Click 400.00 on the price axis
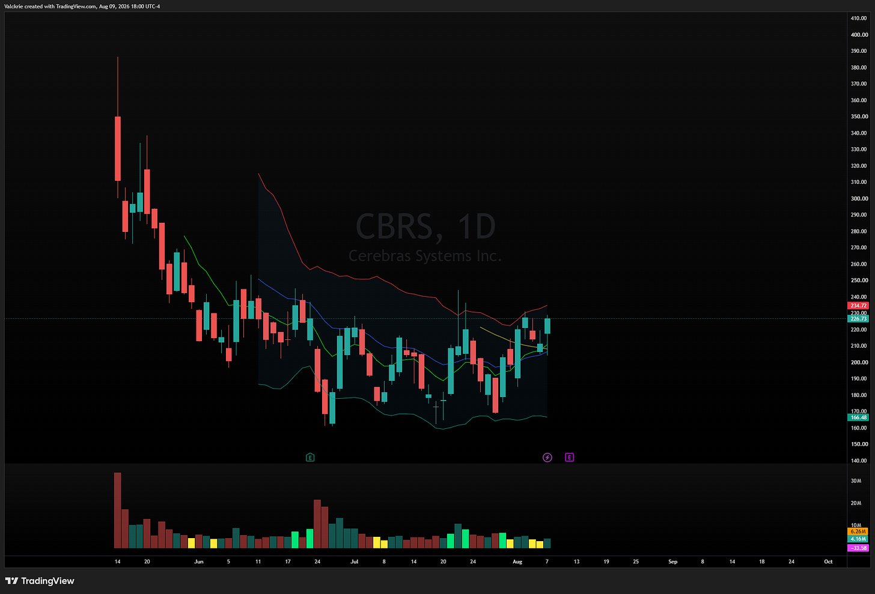This screenshot has height=594, width=875. [x=859, y=35]
